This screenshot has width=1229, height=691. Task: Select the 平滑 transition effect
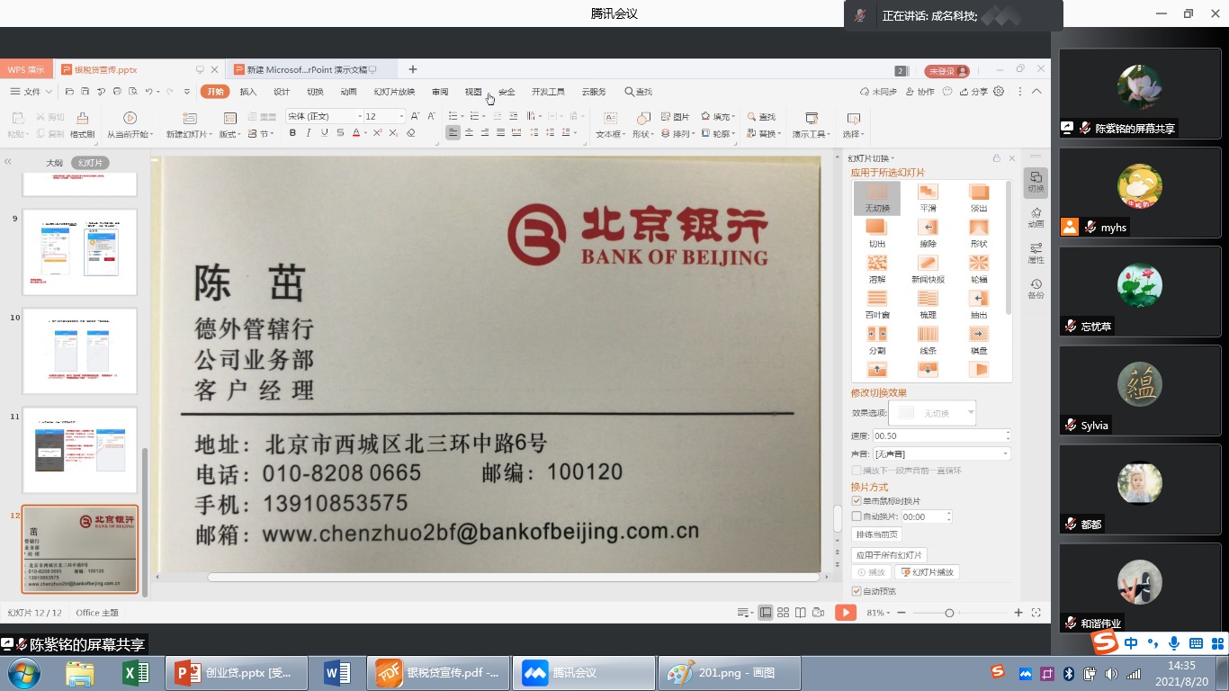tap(928, 199)
